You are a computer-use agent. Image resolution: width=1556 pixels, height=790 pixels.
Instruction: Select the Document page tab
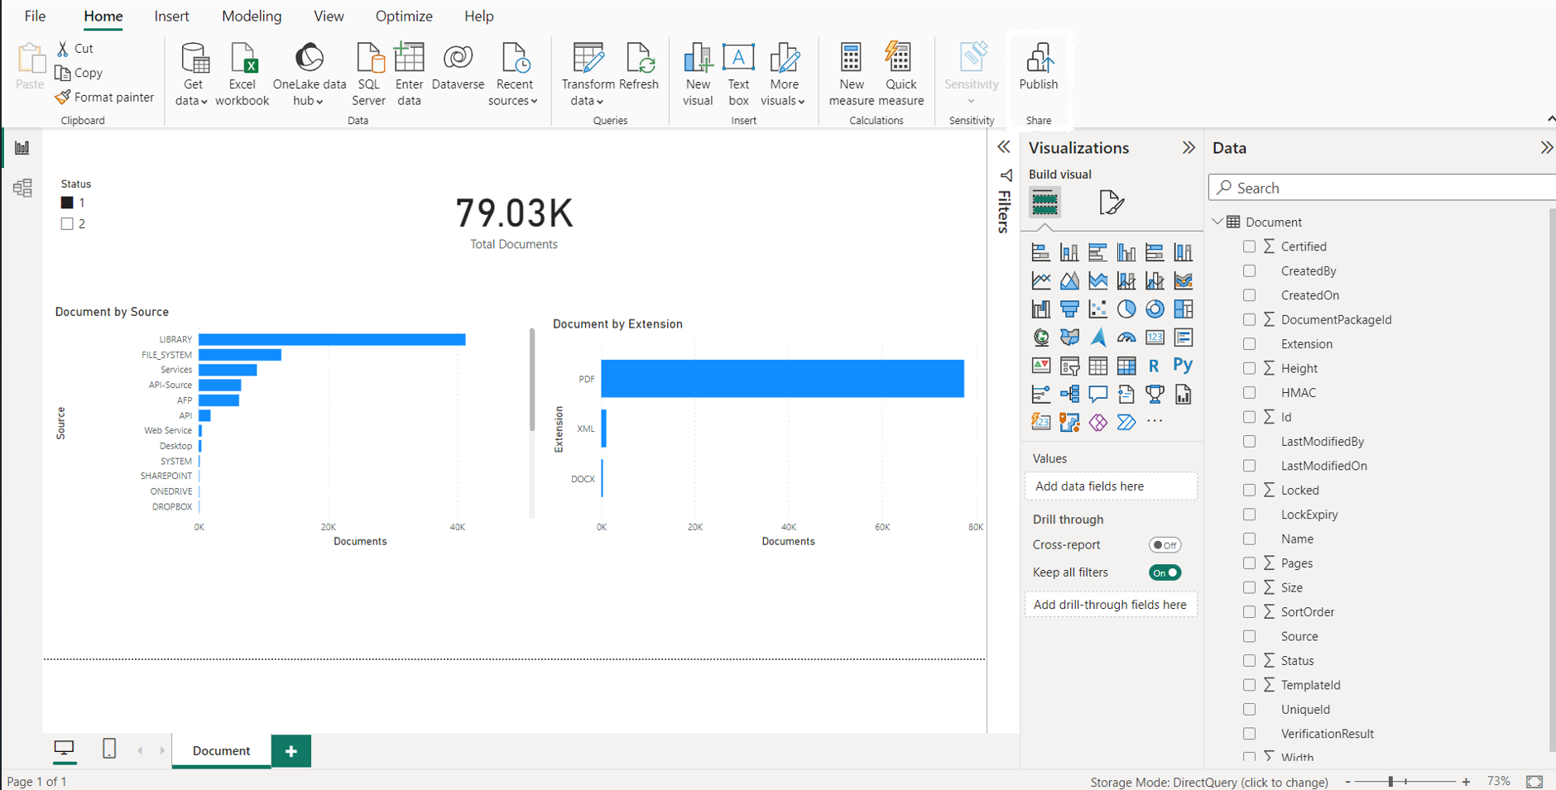click(x=221, y=750)
